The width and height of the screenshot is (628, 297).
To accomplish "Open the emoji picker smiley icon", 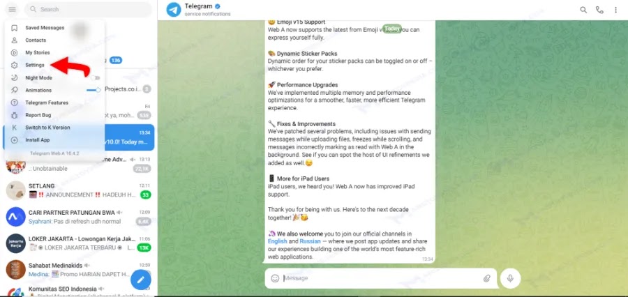I will [x=275, y=278].
